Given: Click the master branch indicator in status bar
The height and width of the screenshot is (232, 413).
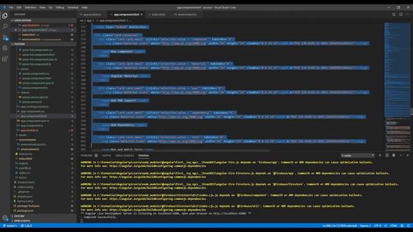Looking at the screenshot, I should tap(10, 226).
